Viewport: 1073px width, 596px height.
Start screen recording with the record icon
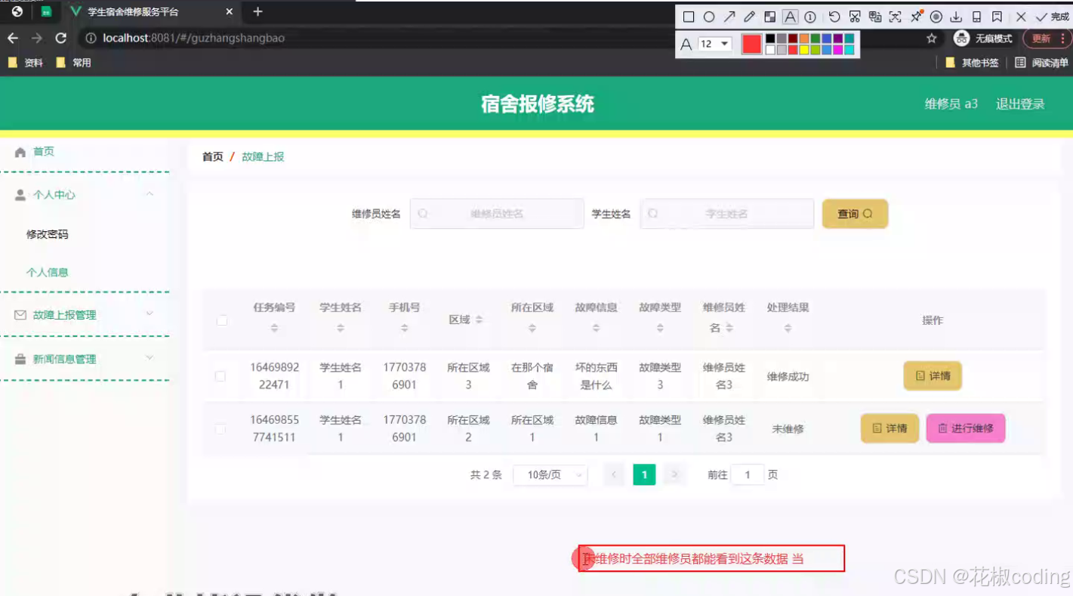(936, 17)
